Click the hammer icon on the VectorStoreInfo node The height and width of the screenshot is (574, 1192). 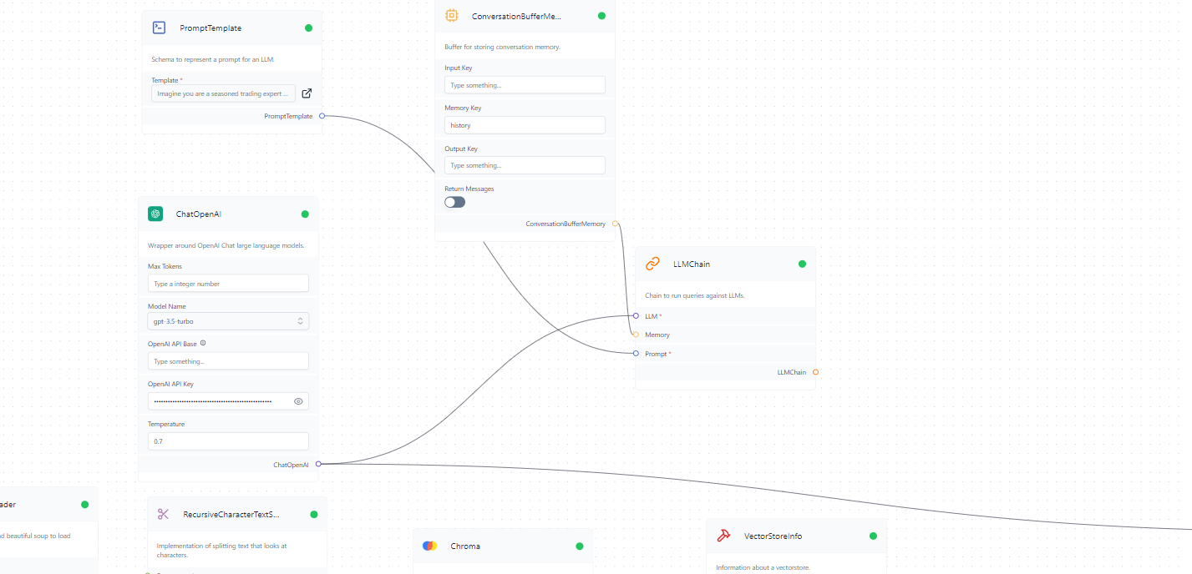click(723, 536)
